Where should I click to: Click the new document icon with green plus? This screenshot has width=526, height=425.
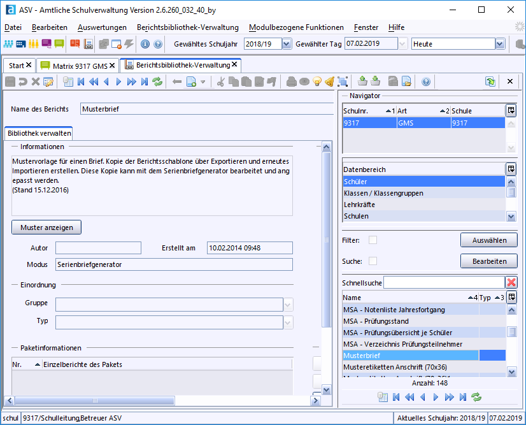pos(191,82)
